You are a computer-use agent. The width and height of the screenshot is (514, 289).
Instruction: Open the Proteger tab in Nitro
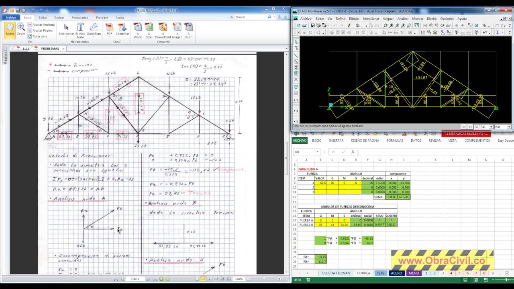point(102,18)
